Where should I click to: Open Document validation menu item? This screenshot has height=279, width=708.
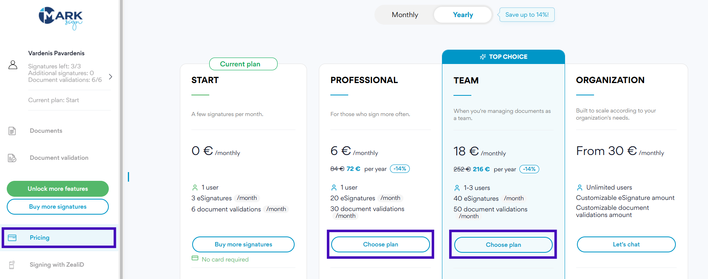(59, 158)
